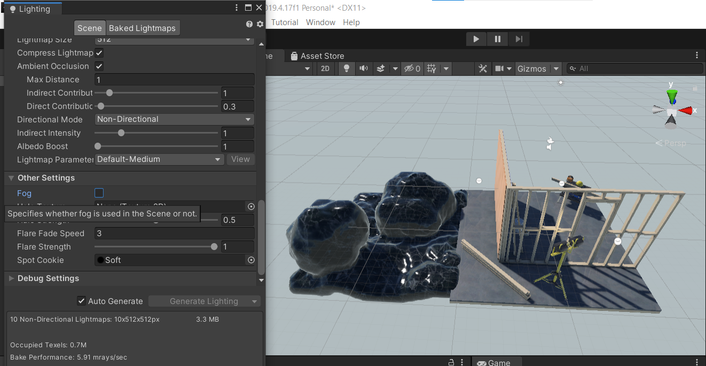
Task: Open scene camera settings icon
Action: coord(500,68)
